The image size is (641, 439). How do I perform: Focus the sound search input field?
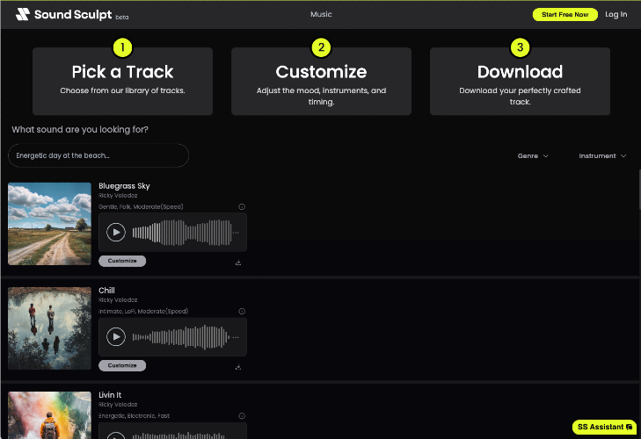point(98,155)
